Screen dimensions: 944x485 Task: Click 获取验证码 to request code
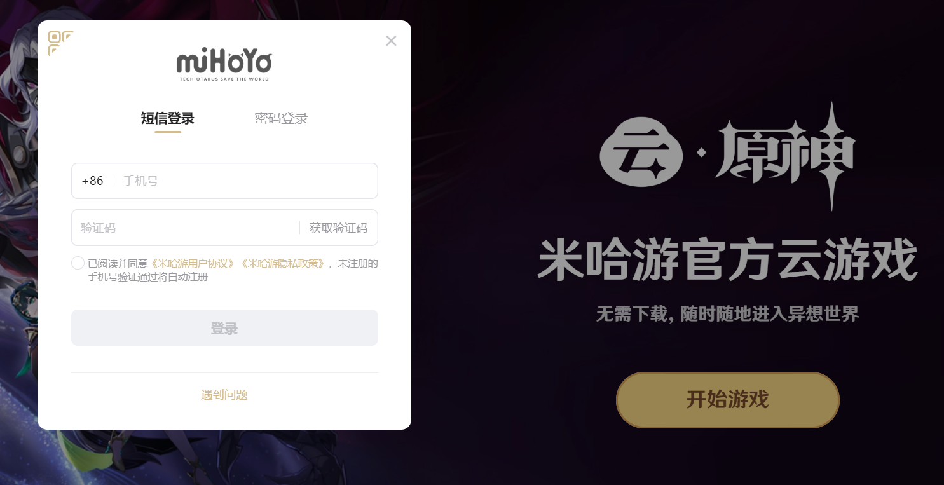(338, 228)
